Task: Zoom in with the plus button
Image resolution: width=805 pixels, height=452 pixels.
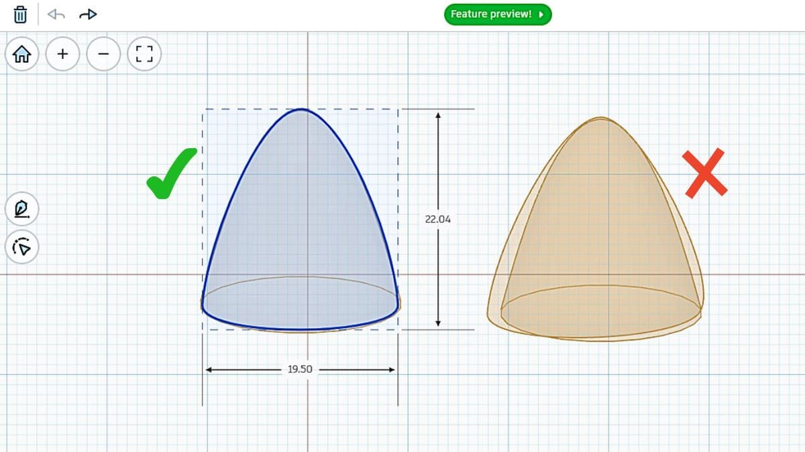Action: tap(62, 54)
